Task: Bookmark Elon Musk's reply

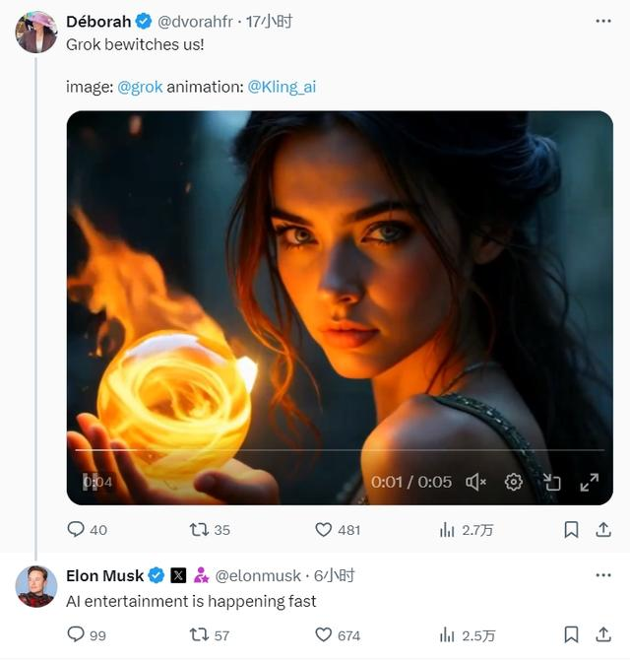Action: pyautogui.click(x=571, y=635)
